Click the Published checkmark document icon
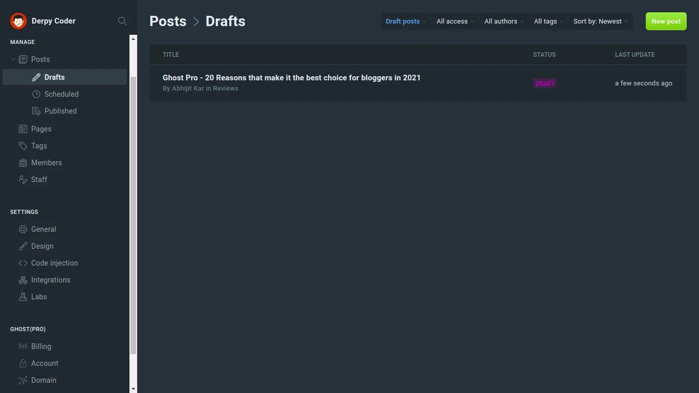The image size is (699, 393). click(36, 111)
